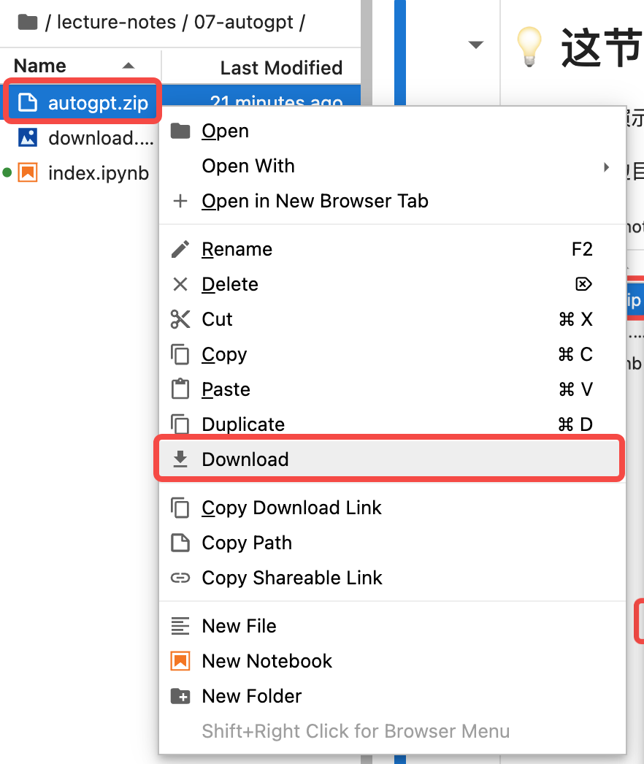Click the chain icon for Copy Shareable Link
Screen dimensions: 644x764
pyautogui.click(x=180, y=578)
